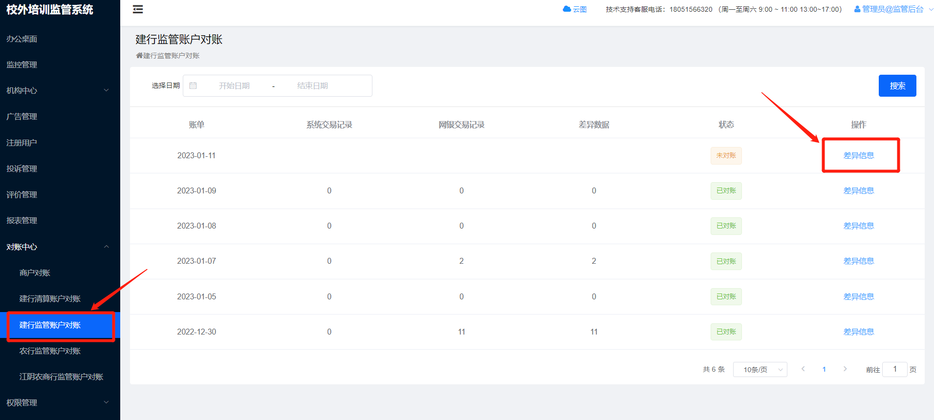934x420 pixels.
Task: Click the home icon in breadcrumb
Action: (x=139, y=56)
